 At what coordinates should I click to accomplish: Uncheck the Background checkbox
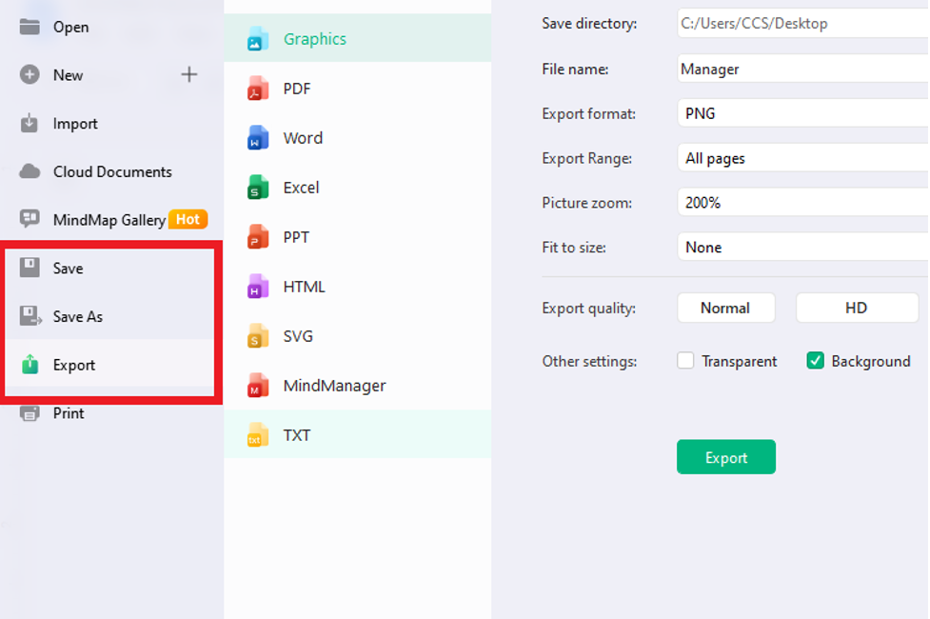pos(815,360)
